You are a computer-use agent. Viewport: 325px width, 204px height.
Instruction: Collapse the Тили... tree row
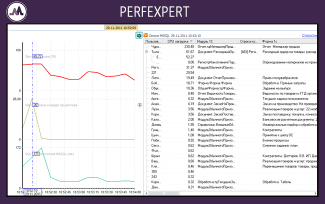pyautogui.click(x=146, y=52)
